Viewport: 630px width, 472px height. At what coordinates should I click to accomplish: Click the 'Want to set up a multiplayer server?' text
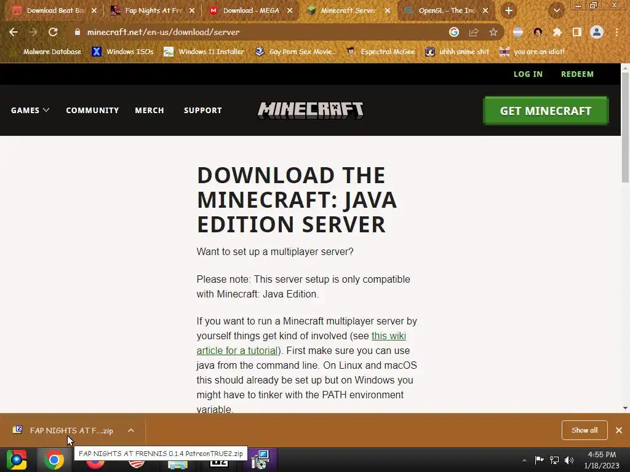pyautogui.click(x=275, y=251)
